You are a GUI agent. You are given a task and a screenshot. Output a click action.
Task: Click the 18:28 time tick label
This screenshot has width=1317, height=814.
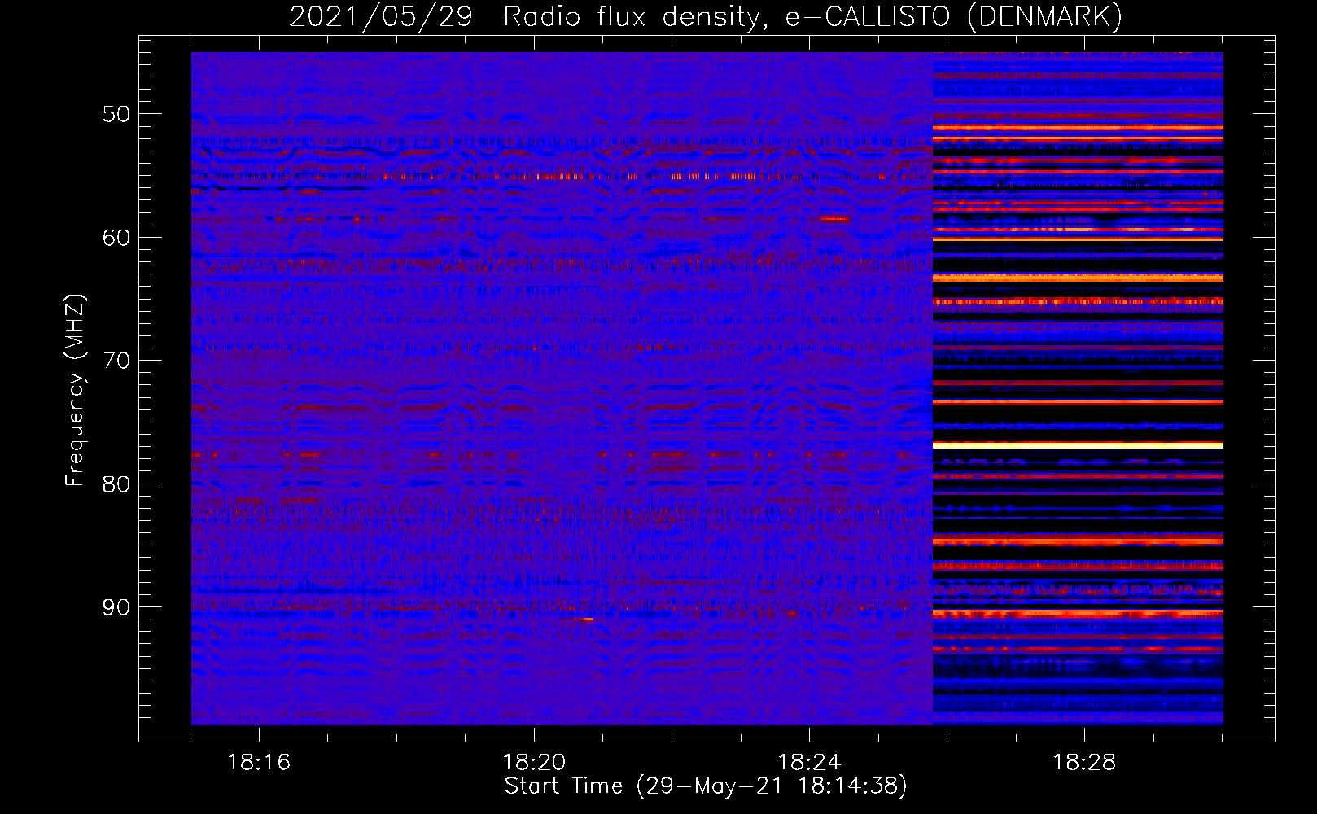(1084, 763)
